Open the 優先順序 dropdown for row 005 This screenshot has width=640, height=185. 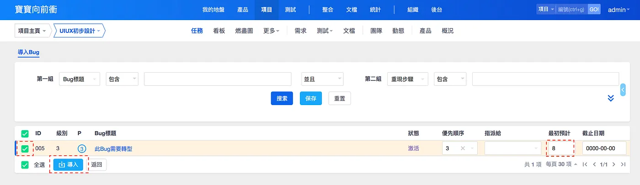(x=460, y=148)
